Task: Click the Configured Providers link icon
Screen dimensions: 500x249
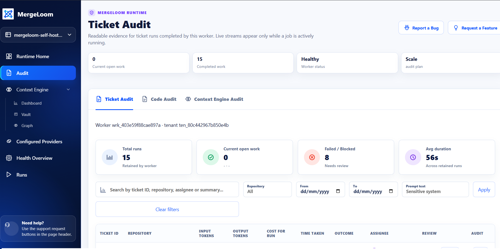Action: point(9,141)
